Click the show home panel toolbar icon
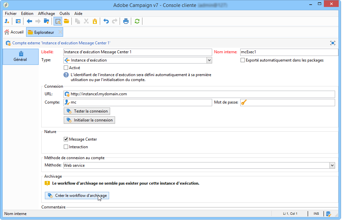The height and width of the screenshot is (223, 346). 18,21
